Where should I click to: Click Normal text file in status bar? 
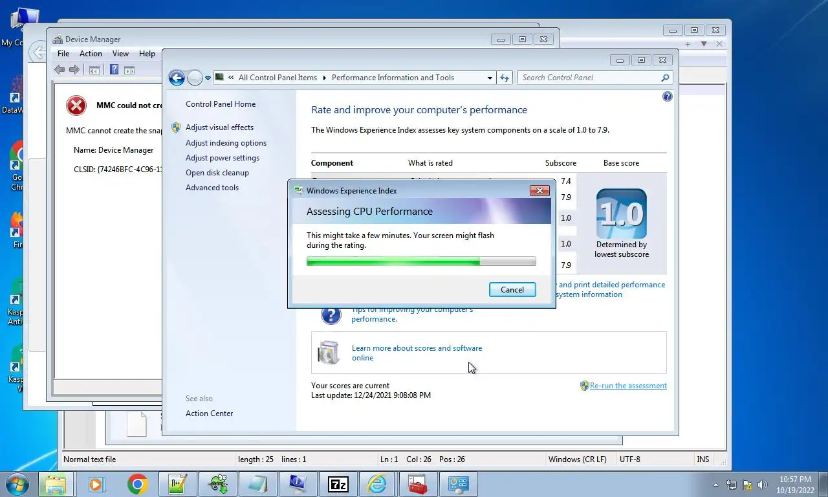tap(90, 459)
